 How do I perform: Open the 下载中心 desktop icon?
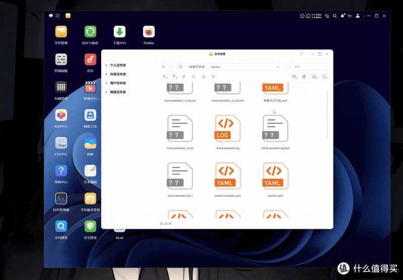119,32
